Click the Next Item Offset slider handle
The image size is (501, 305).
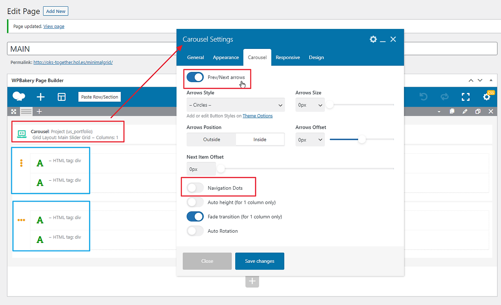(221, 169)
